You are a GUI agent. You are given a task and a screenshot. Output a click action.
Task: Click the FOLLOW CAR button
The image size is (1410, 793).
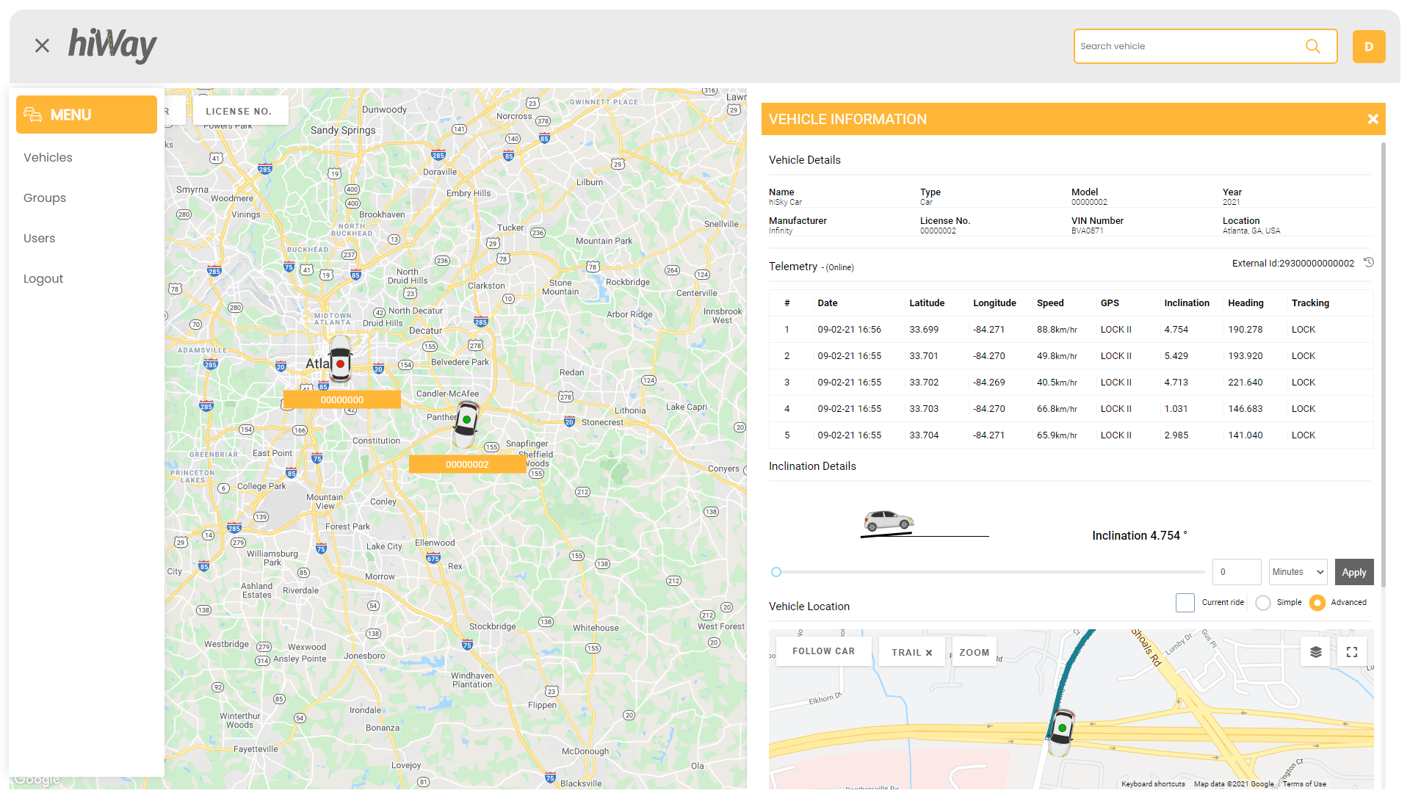[x=823, y=651]
